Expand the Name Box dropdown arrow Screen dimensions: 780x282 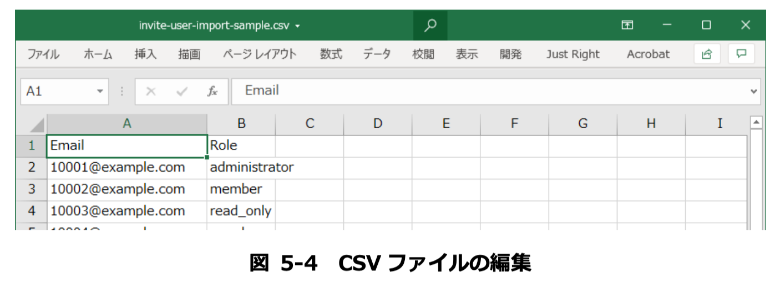click(x=100, y=91)
